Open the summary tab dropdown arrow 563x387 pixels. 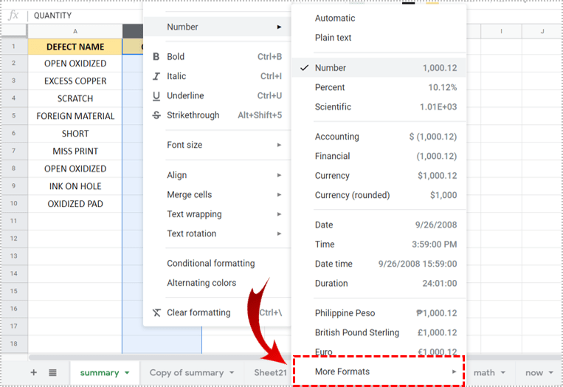127,373
